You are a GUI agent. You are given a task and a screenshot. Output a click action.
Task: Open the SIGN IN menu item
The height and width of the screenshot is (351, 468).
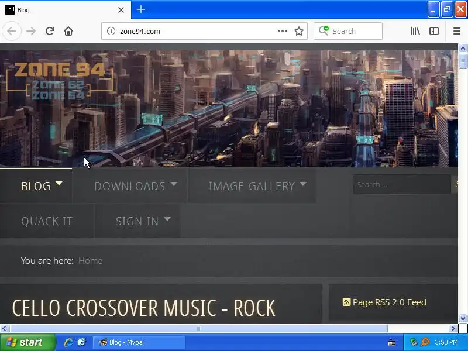point(137,221)
